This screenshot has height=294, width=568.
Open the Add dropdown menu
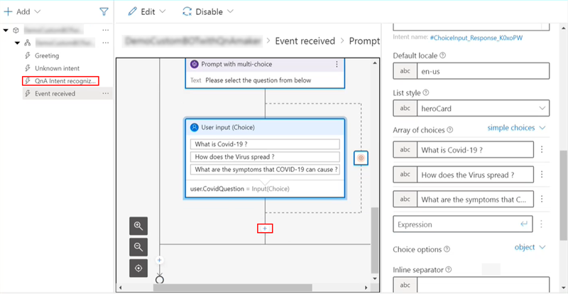pyautogui.click(x=22, y=11)
